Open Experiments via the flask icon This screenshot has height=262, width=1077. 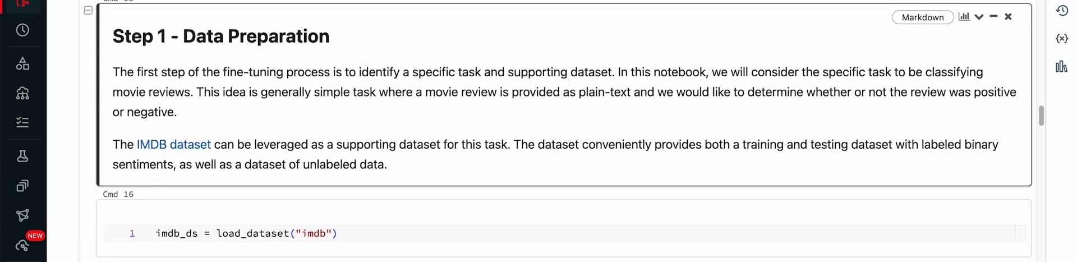[x=22, y=156]
